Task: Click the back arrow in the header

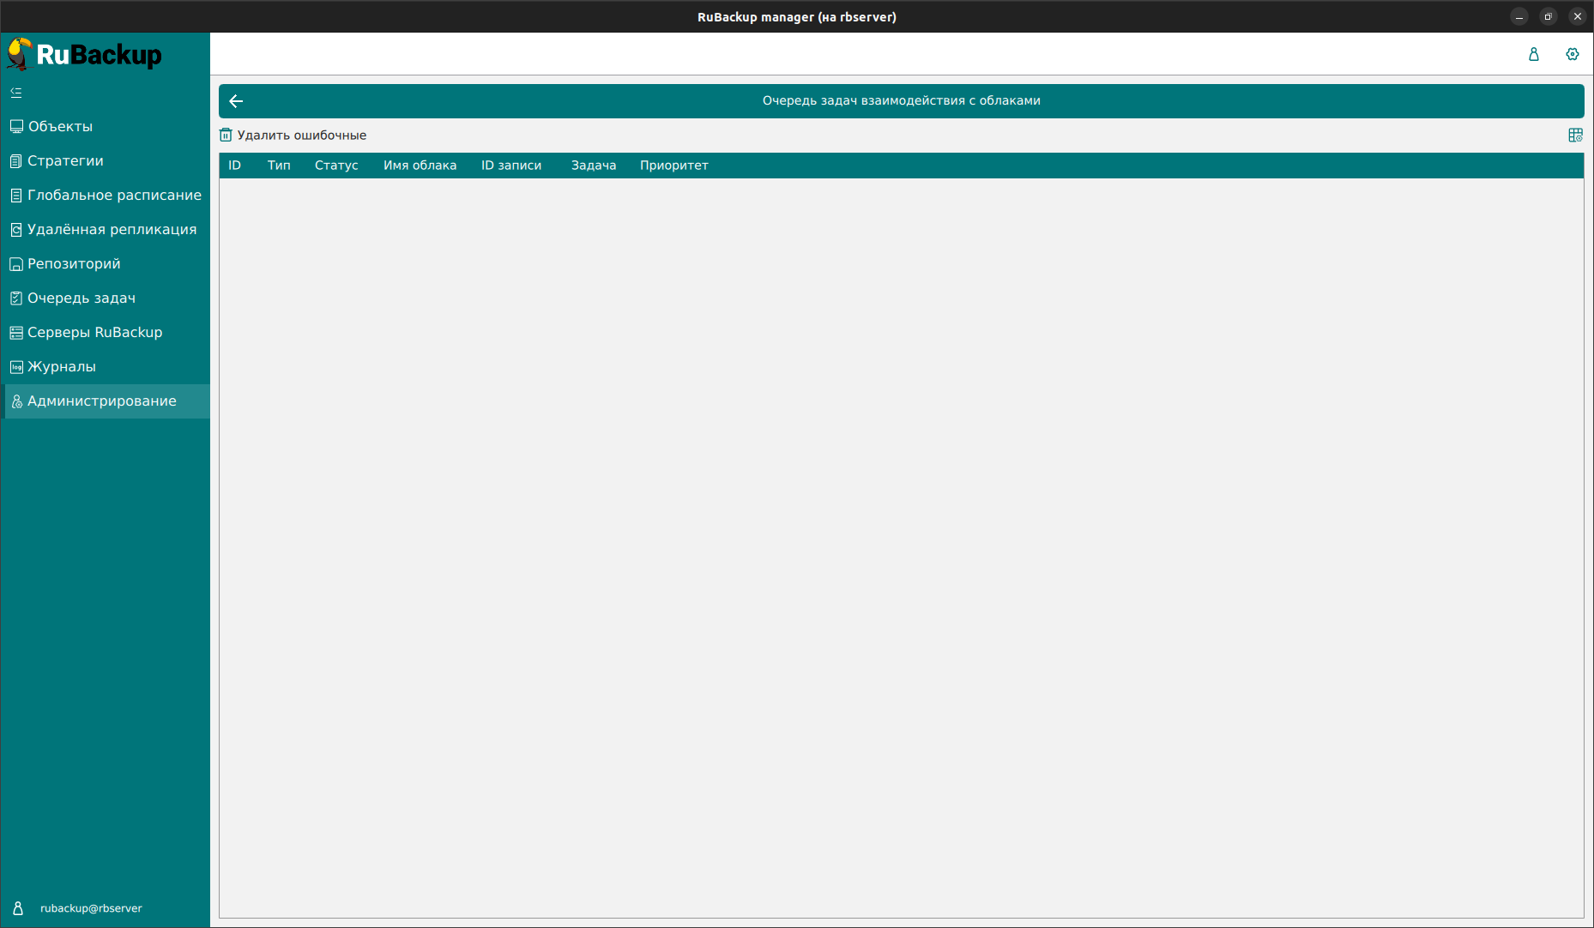Action: click(237, 101)
